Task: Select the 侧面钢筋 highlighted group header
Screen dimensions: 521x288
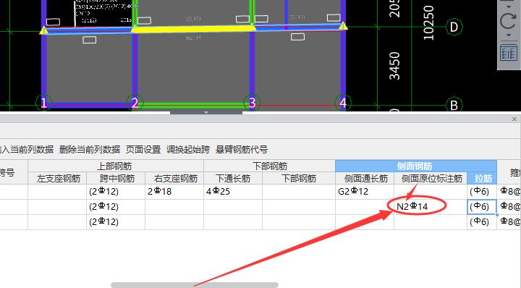Action: tap(415, 166)
